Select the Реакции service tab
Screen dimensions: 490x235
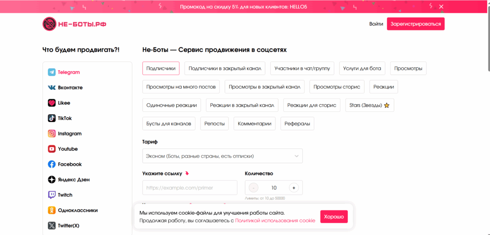384,87
